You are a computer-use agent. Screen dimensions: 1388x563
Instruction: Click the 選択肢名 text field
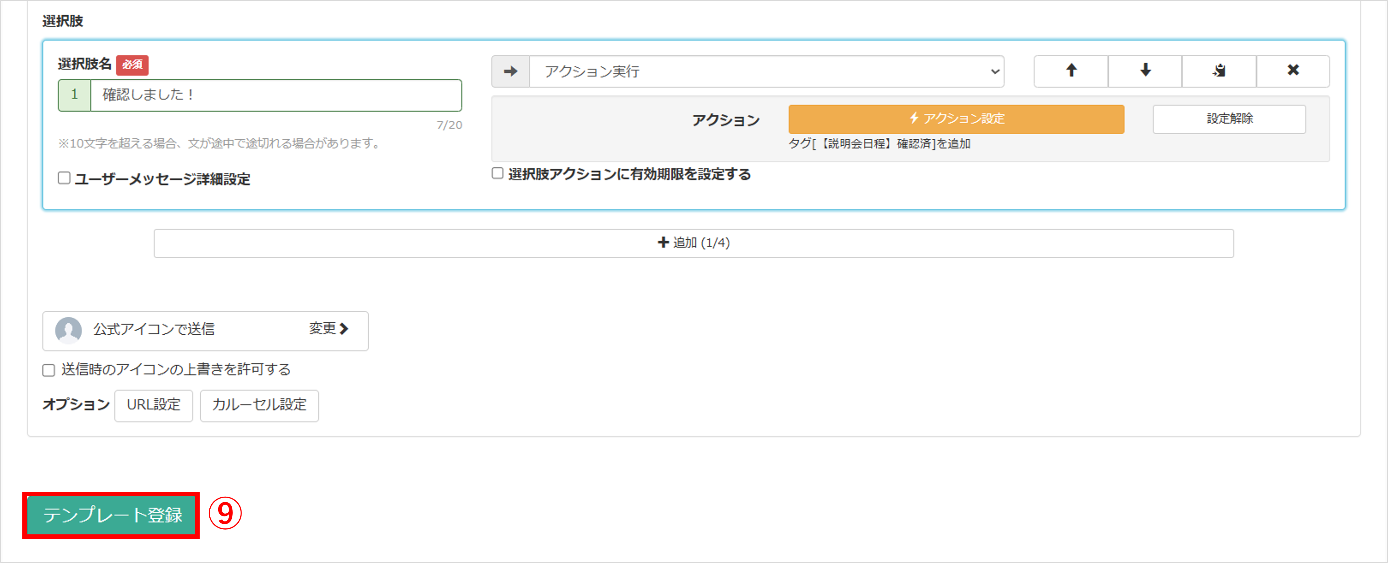[x=276, y=95]
